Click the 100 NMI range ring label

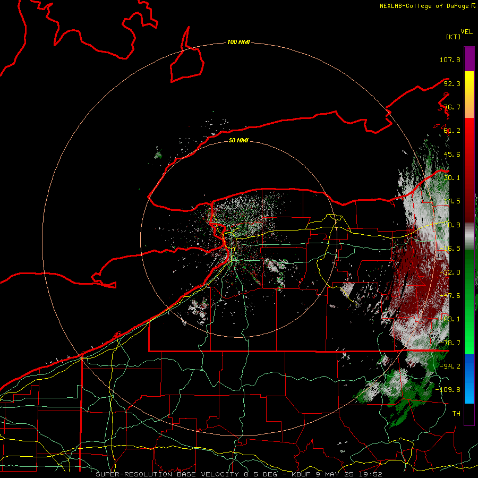click(238, 42)
